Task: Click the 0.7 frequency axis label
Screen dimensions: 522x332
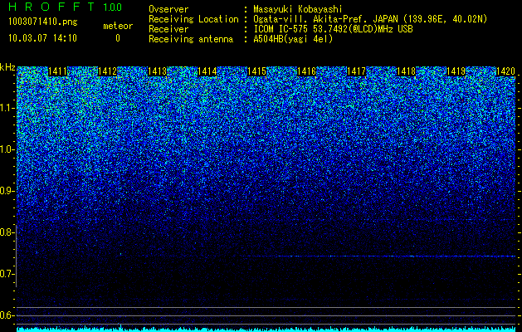Action: tap(6, 274)
